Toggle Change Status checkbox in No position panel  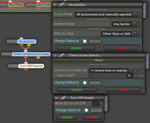coord(85,41)
